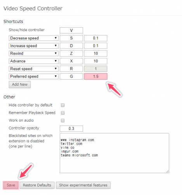This screenshot has width=182, height=195.
Task: Select the Rewind shortcut key field Z
Action: 71,53
